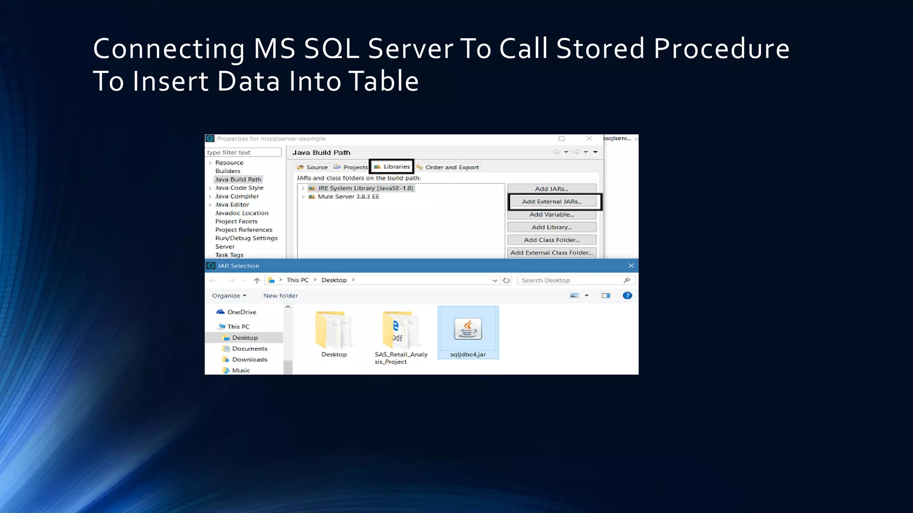Click the JAR Selection title bar icon

[211, 265]
